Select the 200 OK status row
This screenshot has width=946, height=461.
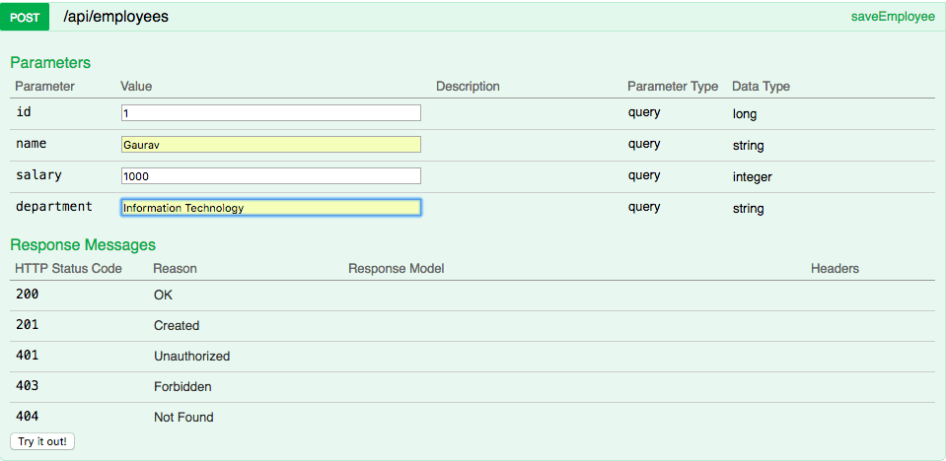pos(473,296)
